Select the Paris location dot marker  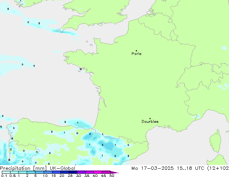137,51
